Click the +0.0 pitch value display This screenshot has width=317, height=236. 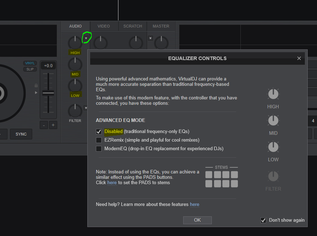coord(48,66)
